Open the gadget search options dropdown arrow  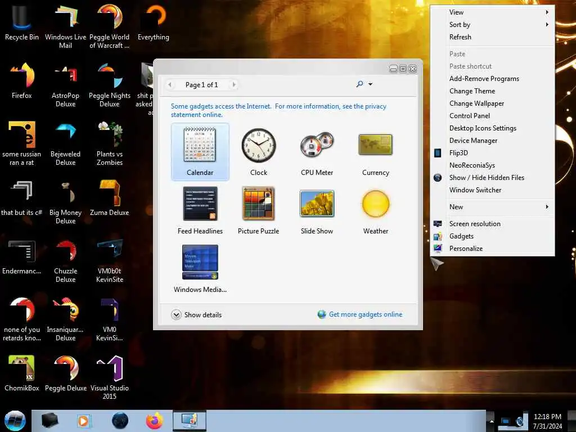pyautogui.click(x=370, y=84)
